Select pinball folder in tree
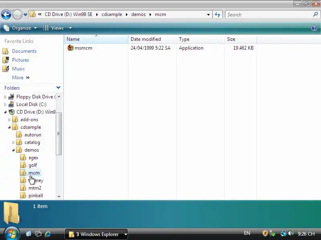The width and height of the screenshot is (321, 240). (x=36, y=196)
